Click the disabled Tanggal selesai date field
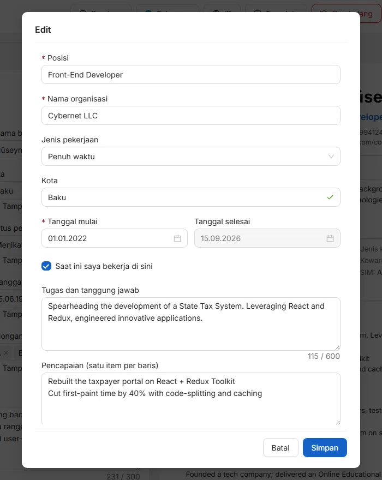 click(x=267, y=238)
